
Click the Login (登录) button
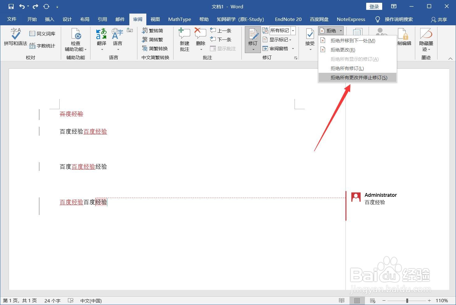pyautogui.click(x=374, y=6)
